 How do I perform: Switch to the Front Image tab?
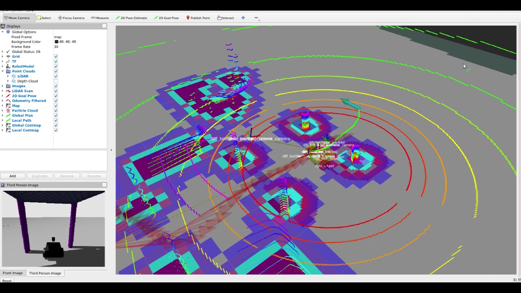coord(13,273)
